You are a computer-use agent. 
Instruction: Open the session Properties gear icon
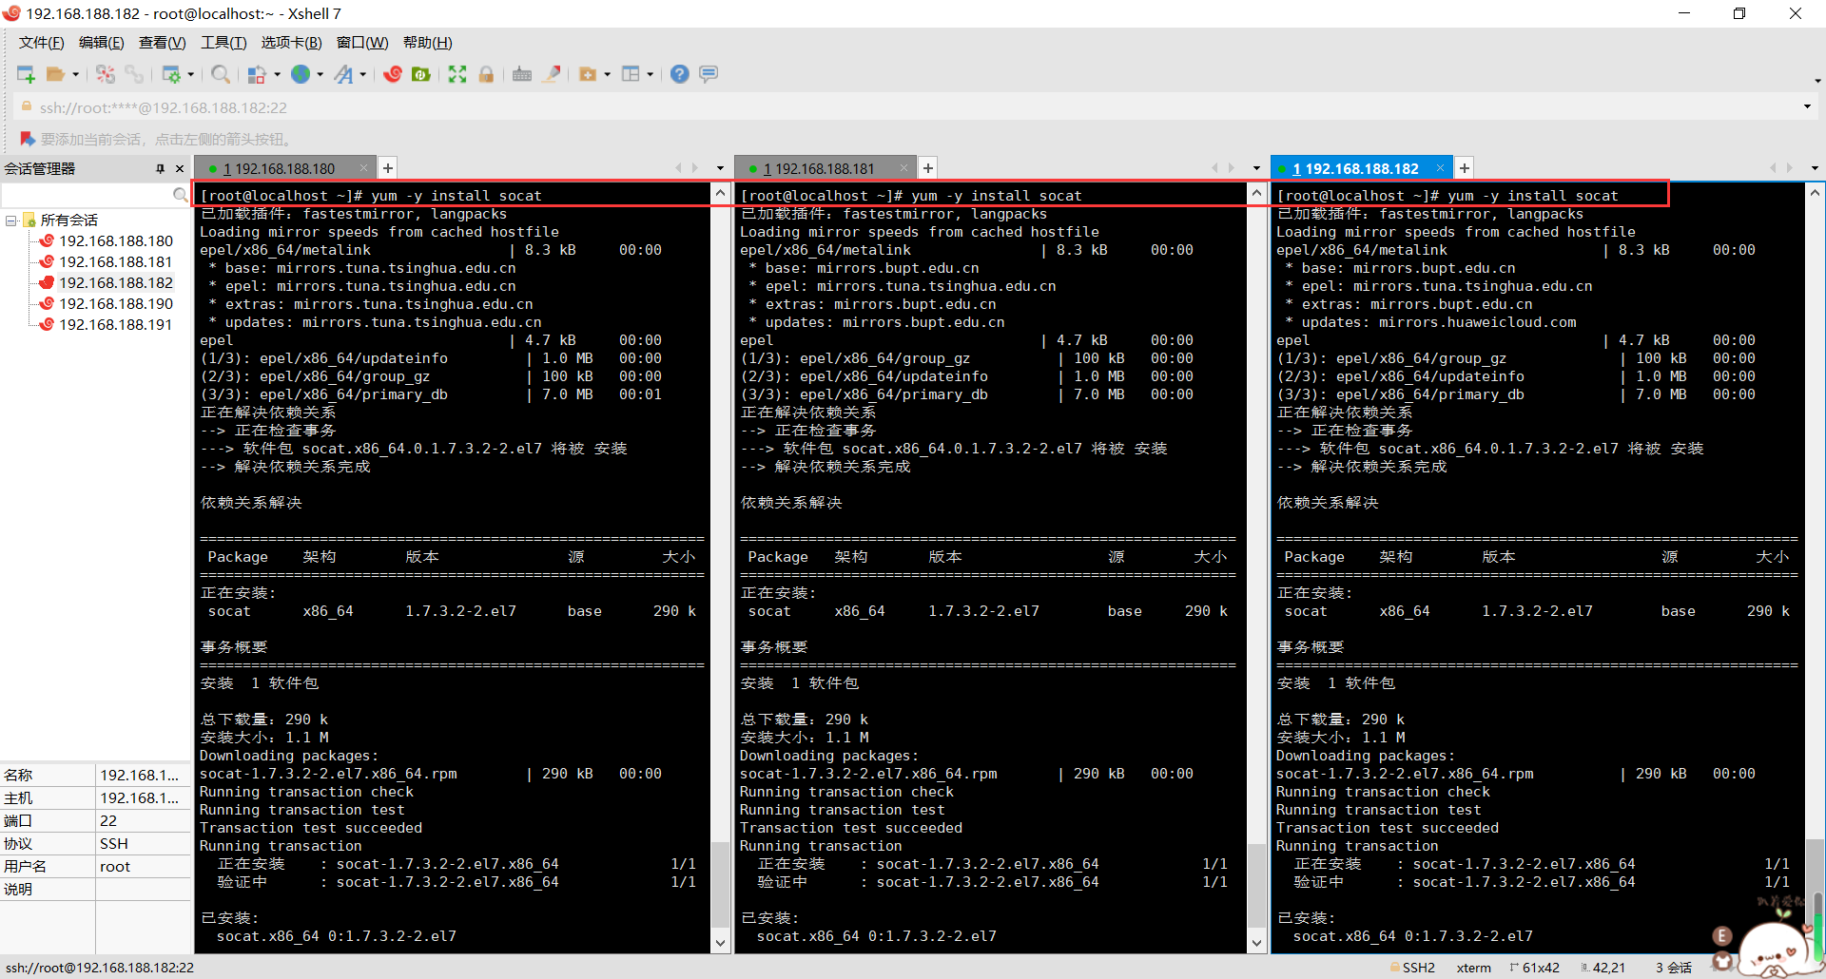[171, 74]
